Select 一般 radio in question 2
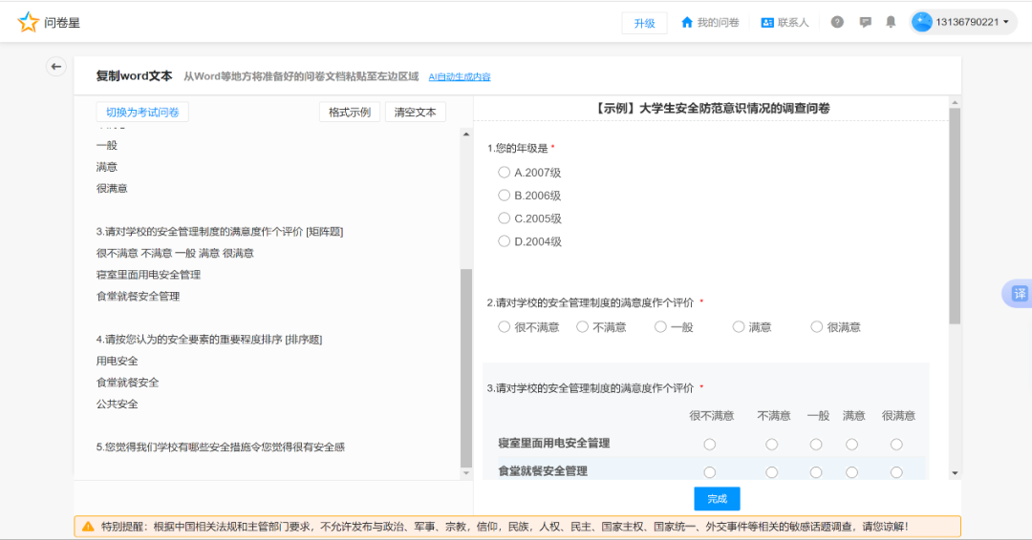 click(x=660, y=326)
